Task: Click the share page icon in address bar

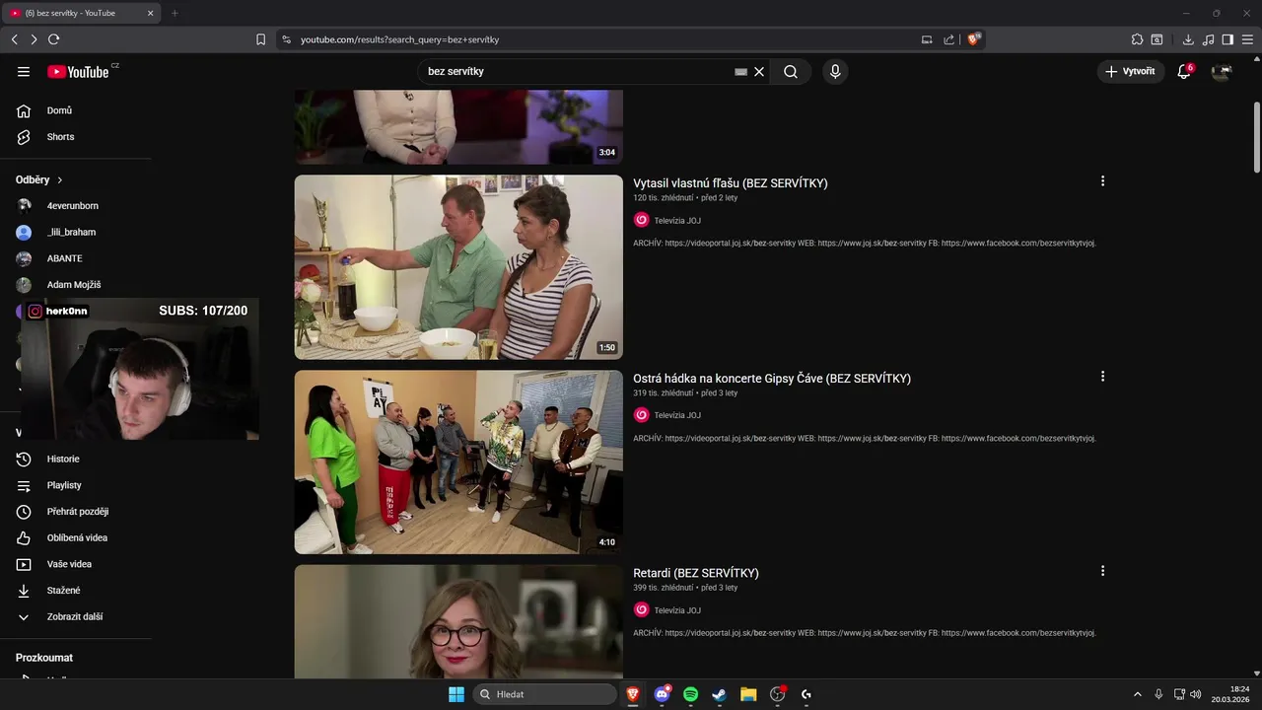Action: click(x=948, y=39)
